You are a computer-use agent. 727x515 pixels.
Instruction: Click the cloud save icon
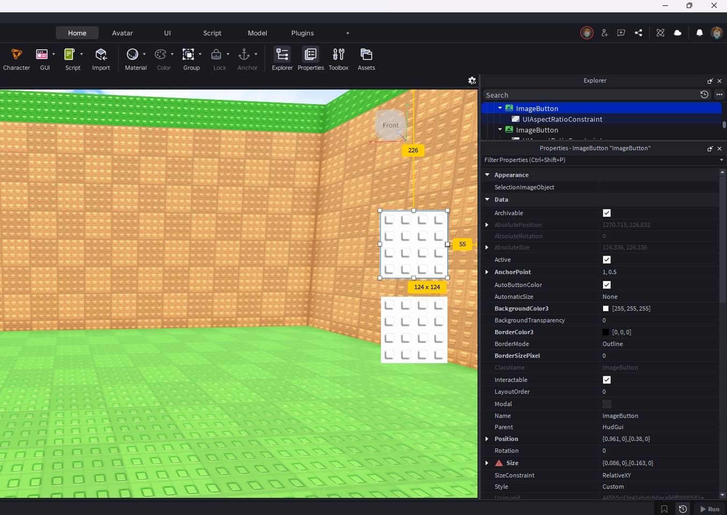point(678,33)
